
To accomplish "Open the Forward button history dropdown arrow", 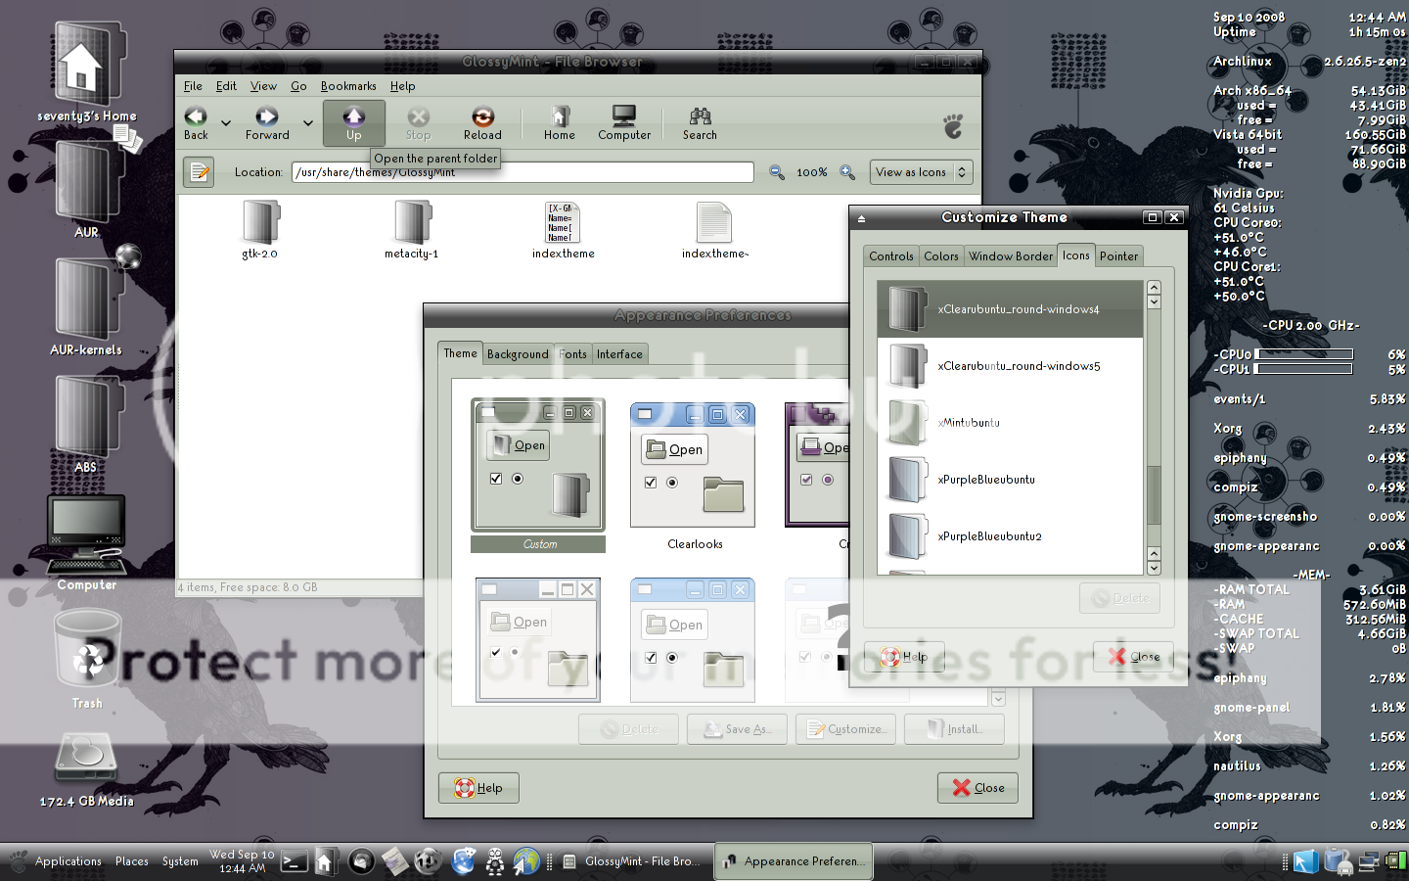I will pyautogui.click(x=307, y=123).
